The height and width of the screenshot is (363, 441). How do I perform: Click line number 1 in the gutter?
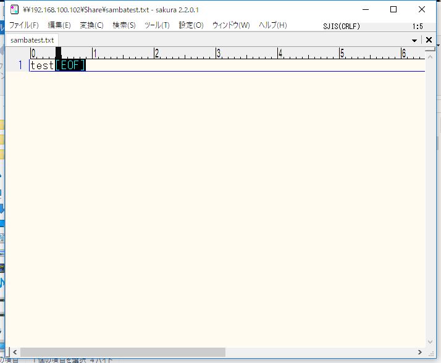(20, 65)
